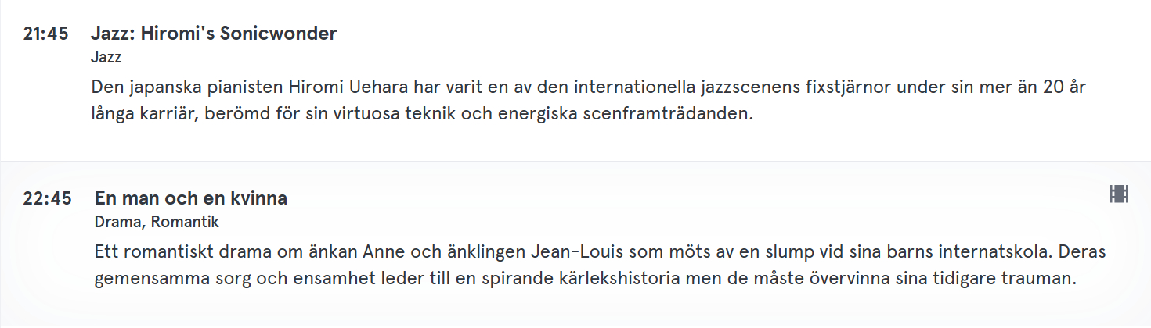The image size is (1151, 328).
Task: Click the word "internatskola" in the film description
Action: tap(990, 252)
